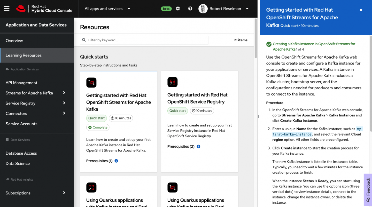Click the my-first-kafka-instance code snippet

pyautogui.click(x=317, y=132)
